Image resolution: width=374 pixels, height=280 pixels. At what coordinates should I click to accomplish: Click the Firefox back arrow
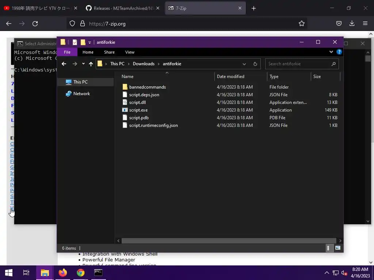point(9,24)
